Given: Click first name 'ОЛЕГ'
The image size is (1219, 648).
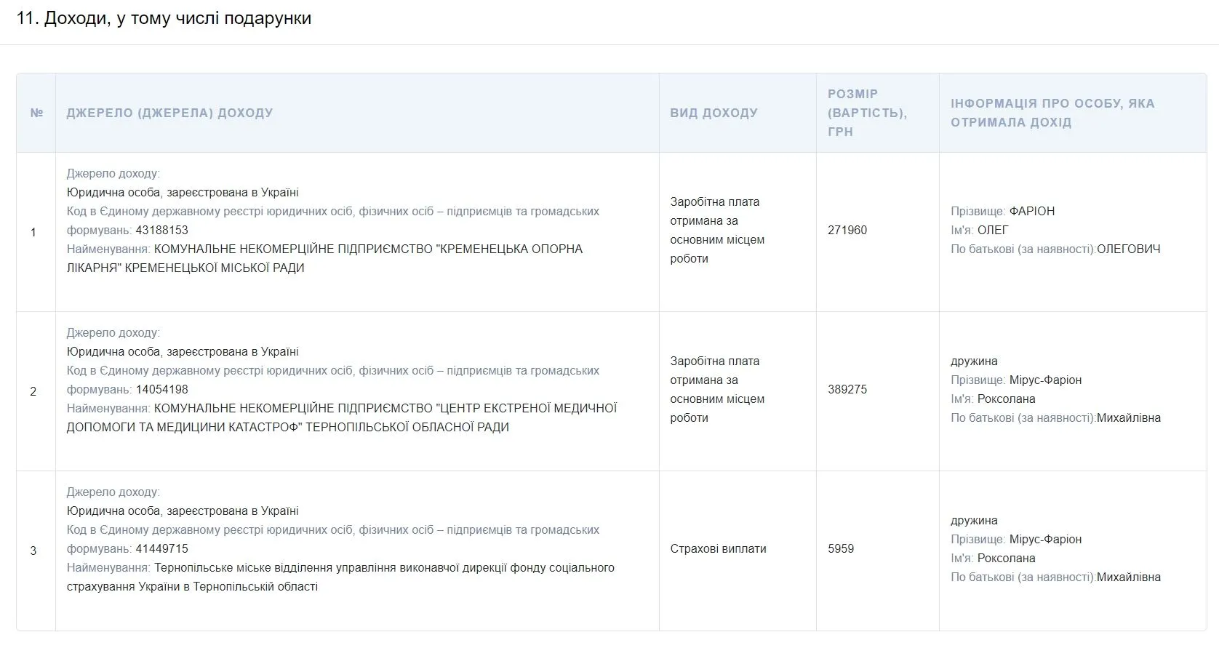Looking at the screenshot, I should pos(993,230).
